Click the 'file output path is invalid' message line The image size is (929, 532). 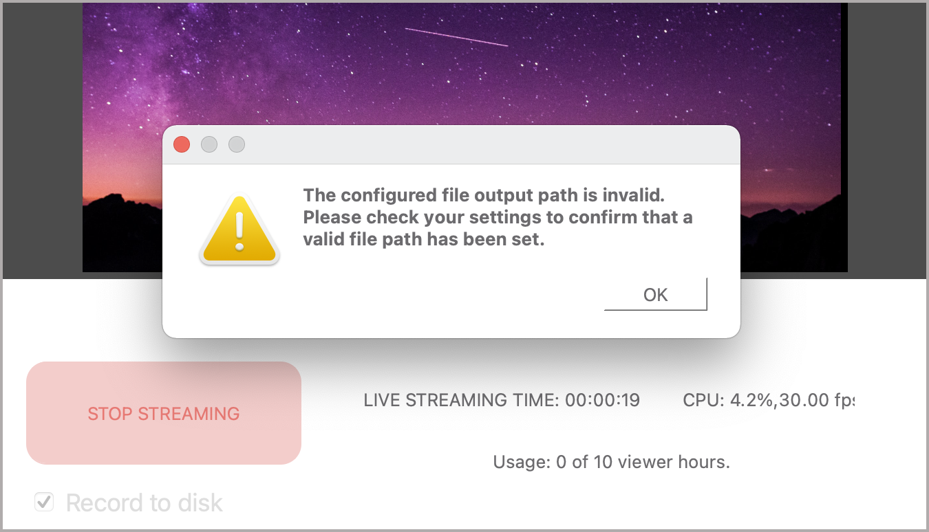point(484,195)
